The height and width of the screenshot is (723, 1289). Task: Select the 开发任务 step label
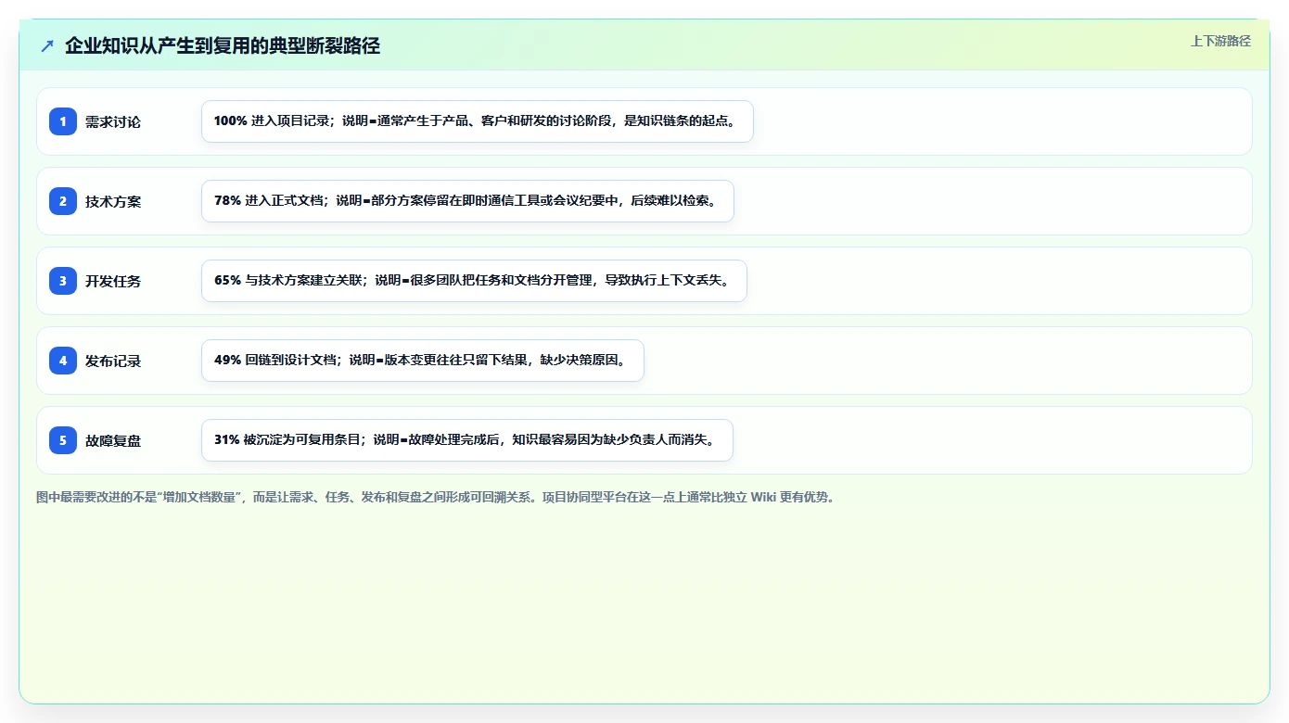pos(113,281)
